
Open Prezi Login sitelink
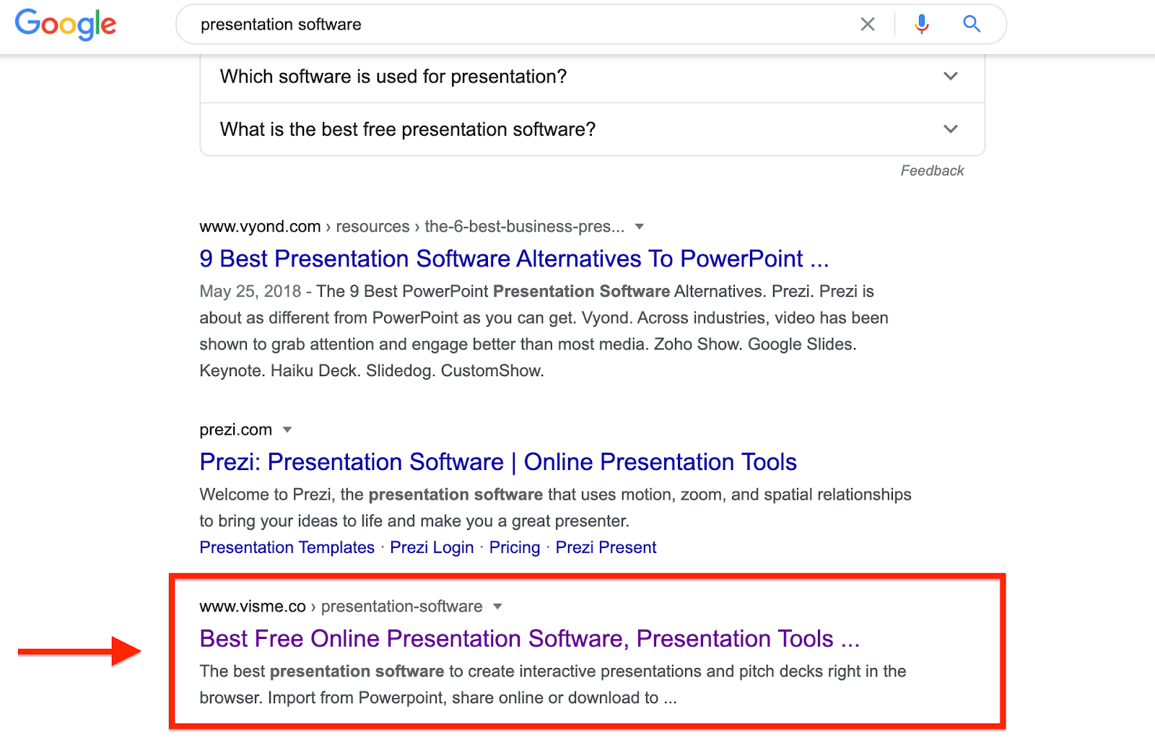point(432,547)
